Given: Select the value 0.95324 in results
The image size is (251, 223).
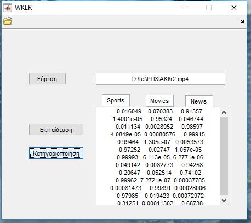Looking at the screenshot, I should click(161, 119).
